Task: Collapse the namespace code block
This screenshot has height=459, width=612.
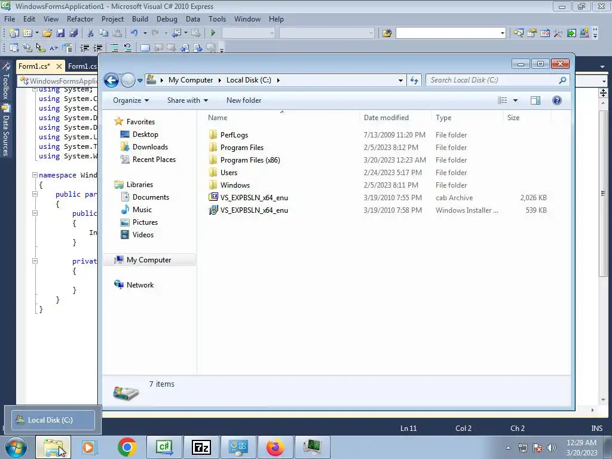Action: tap(35, 175)
